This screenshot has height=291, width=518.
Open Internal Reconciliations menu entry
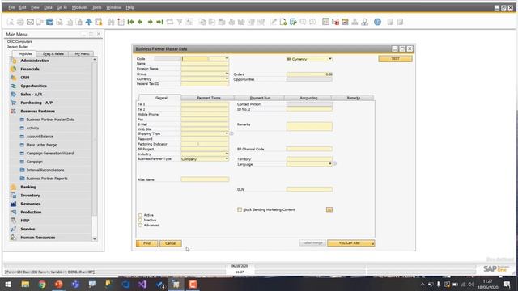tap(45, 170)
